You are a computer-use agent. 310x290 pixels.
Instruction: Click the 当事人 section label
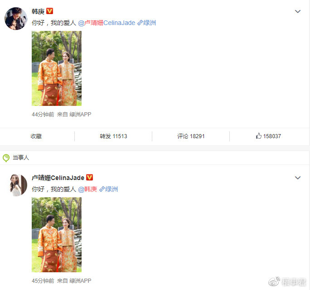(x=21, y=158)
